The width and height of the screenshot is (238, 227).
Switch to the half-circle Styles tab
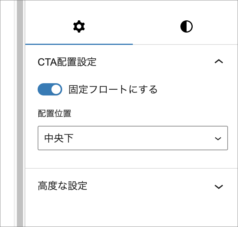[186, 26]
